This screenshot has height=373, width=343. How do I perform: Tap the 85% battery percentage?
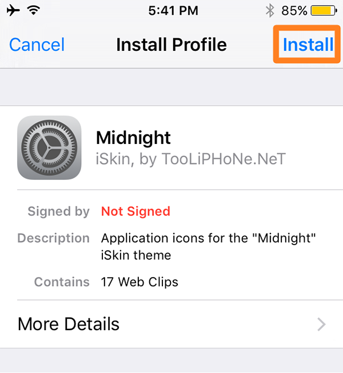tap(294, 10)
